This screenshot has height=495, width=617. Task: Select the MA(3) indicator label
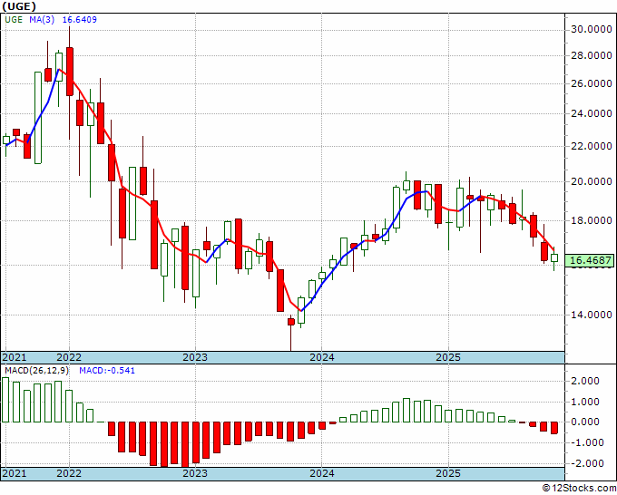coord(42,20)
